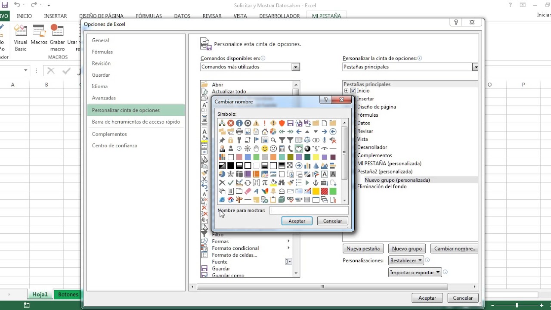This screenshot has height=310, width=551.
Task: Select the calculator symbol
Action: point(282,149)
